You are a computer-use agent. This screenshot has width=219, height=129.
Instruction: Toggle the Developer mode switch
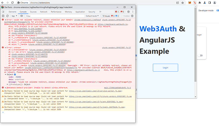point(218,10)
